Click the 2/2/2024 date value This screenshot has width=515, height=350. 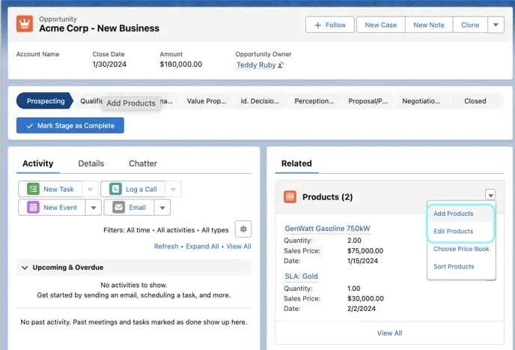coord(362,309)
